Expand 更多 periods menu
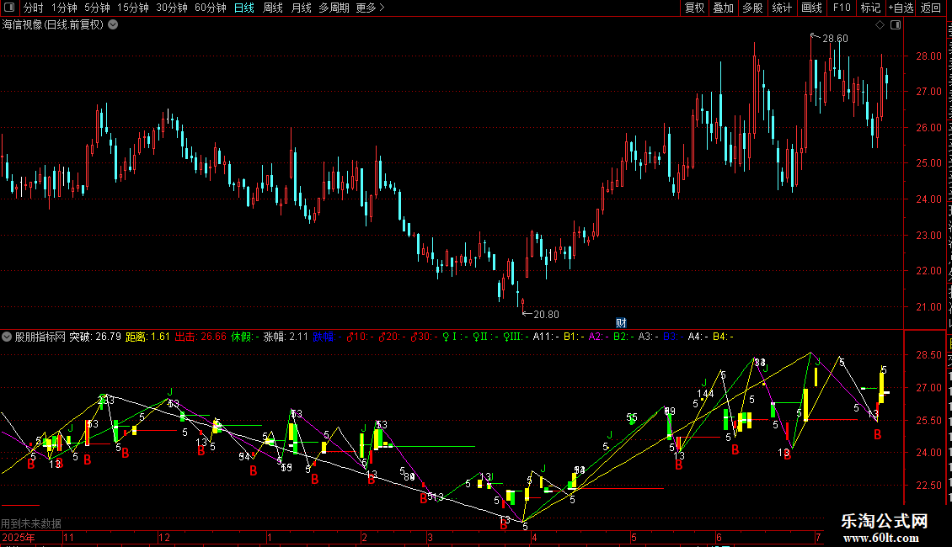 coord(371,8)
